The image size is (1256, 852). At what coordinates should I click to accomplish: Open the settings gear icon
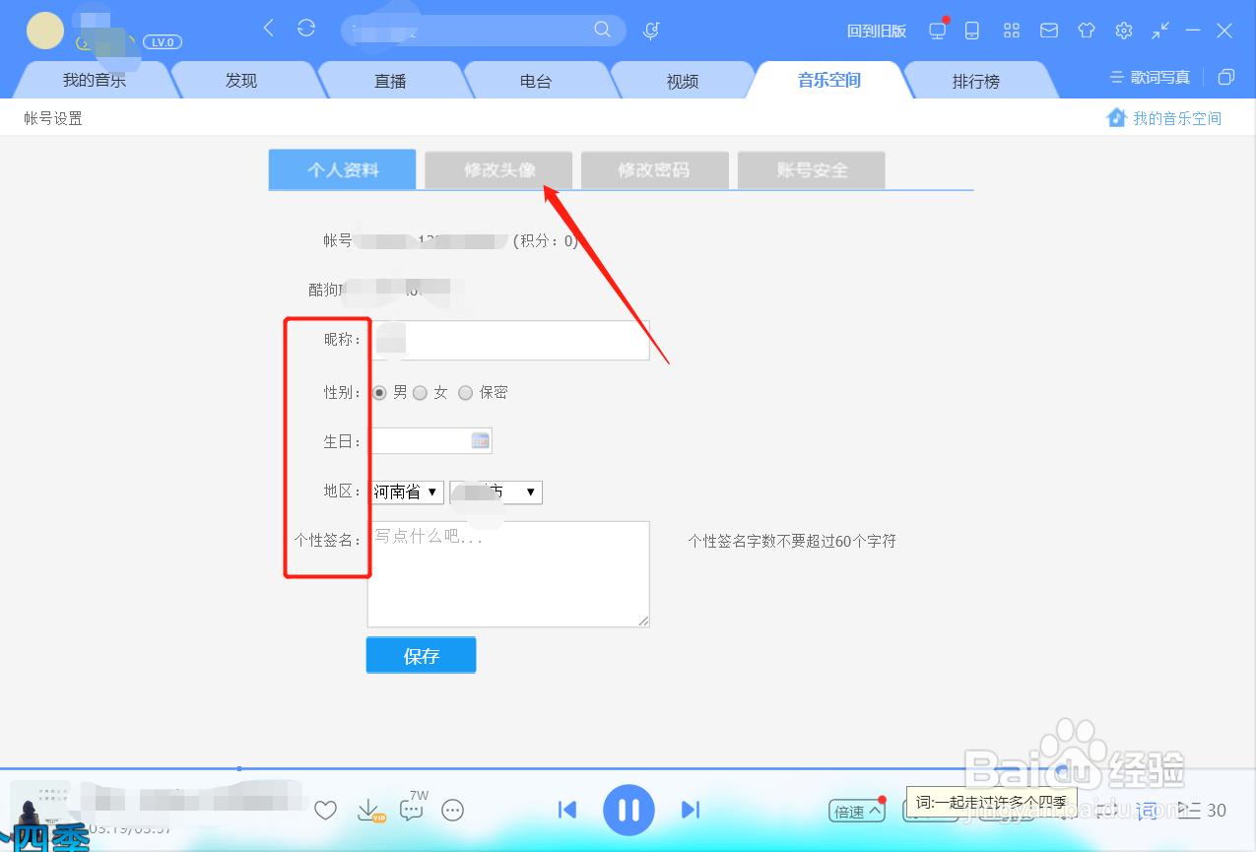(1124, 31)
